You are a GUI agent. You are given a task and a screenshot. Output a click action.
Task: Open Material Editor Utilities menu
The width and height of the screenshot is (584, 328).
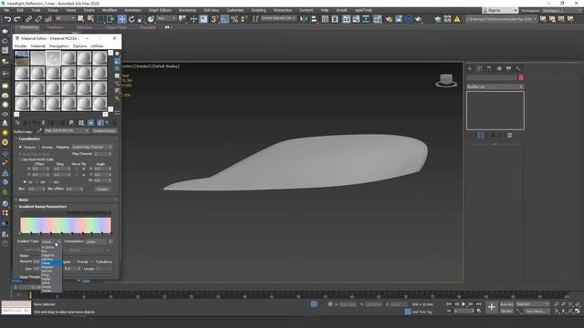pyautogui.click(x=97, y=46)
